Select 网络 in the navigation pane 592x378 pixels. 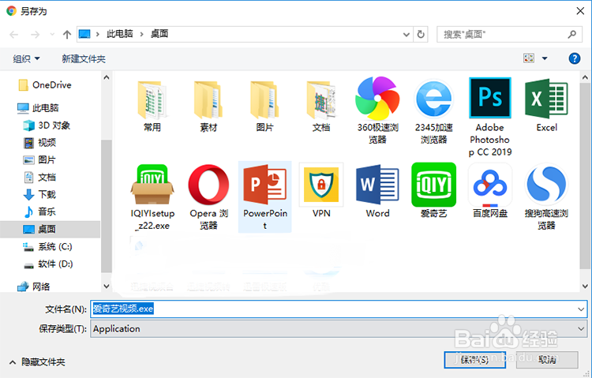[34, 287]
